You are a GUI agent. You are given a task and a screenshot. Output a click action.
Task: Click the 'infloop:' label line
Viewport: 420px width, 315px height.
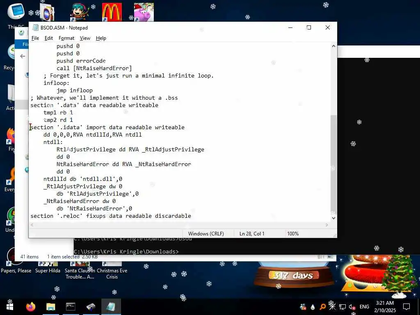point(57,83)
